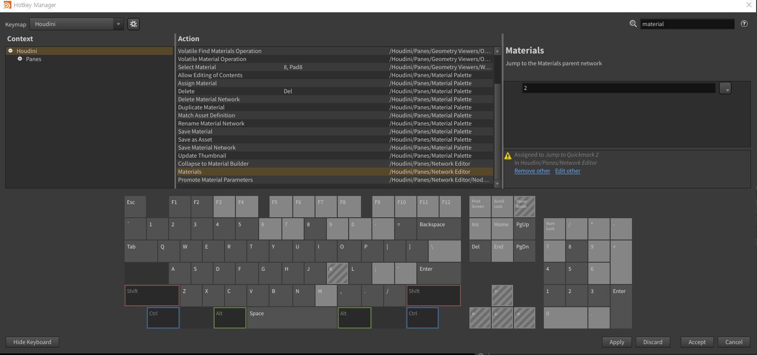Click the Print Screen key
Viewport: 757px width, 355px height.
(x=480, y=206)
